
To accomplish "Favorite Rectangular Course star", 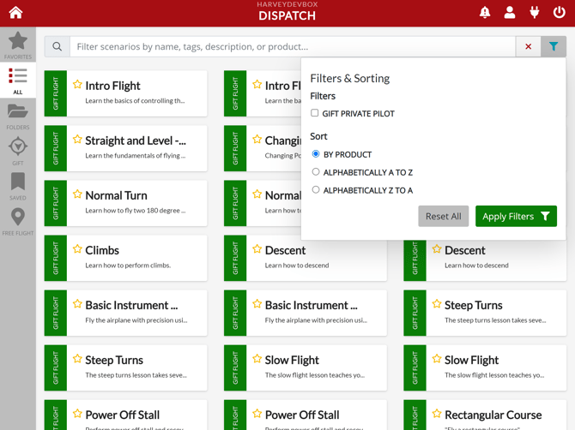I will [x=437, y=414].
